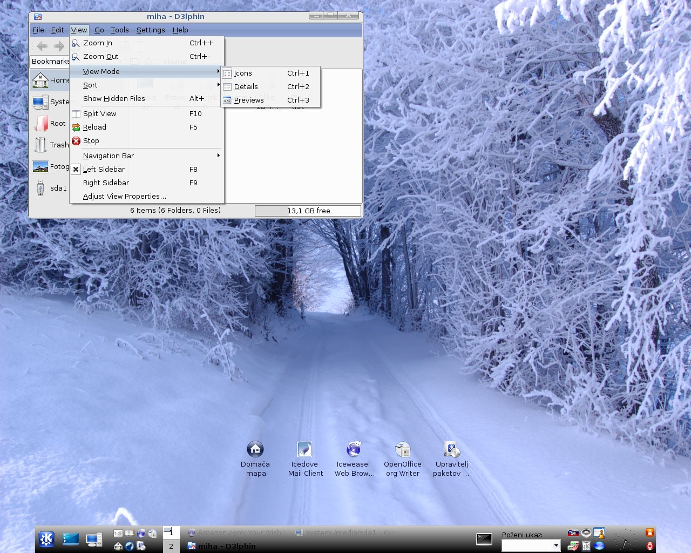Toggle the Left Sidebar checkbox
Screen dimensions: 691x553
76,170
